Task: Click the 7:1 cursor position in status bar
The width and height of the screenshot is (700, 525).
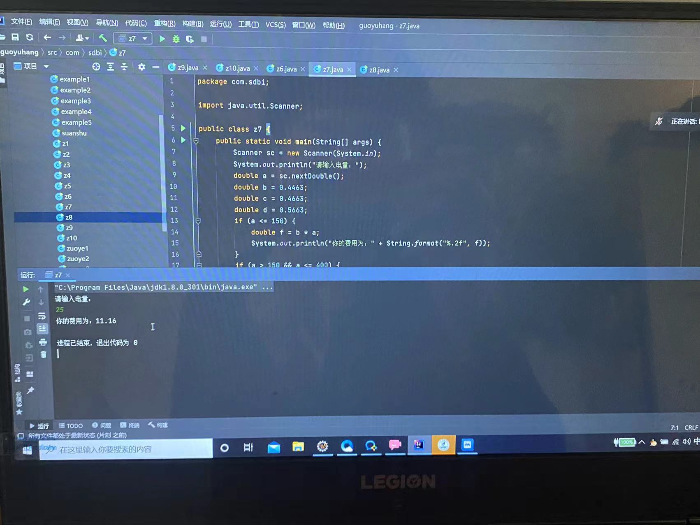Action: coord(675,427)
